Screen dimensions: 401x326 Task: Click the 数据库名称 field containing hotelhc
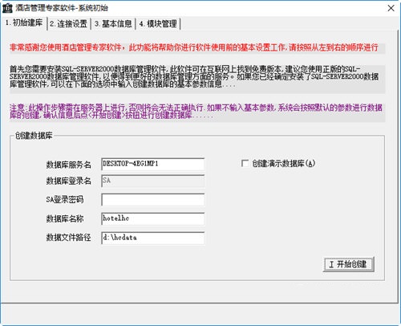click(153, 218)
